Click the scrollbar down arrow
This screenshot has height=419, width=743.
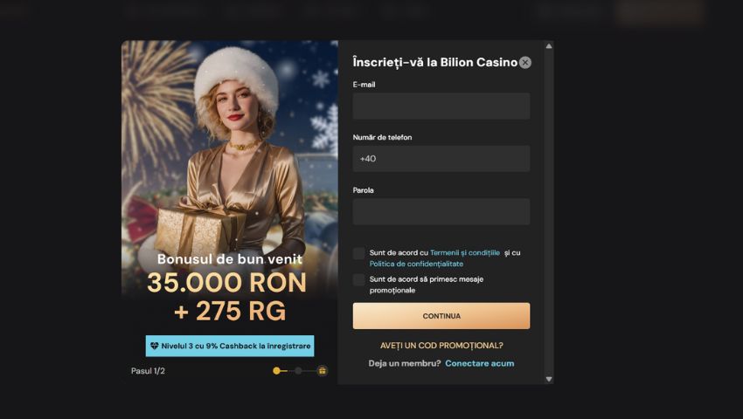point(549,379)
